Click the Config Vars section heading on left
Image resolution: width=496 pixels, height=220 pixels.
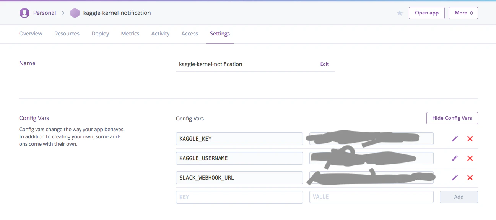tap(34, 118)
